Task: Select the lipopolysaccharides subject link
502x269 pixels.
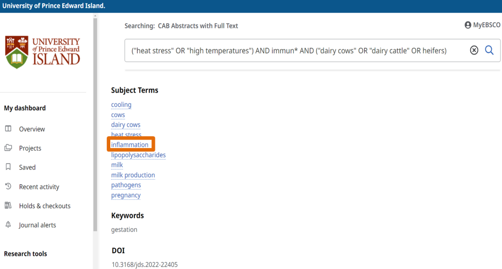Action: pos(138,155)
